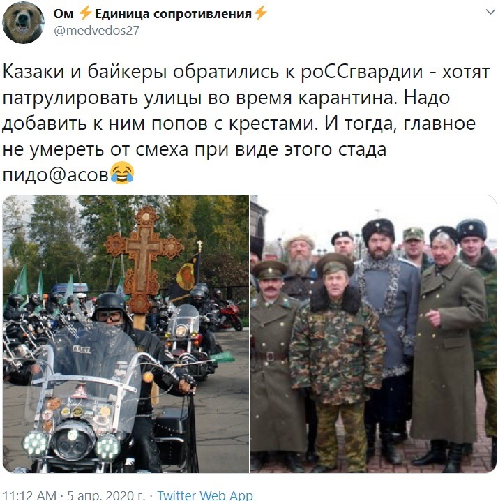Open display name "Единица сопротивления" profile

coord(173,14)
